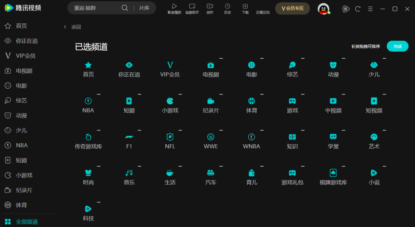
Task: Click the 影音播放 player icon
Action: point(174,6)
